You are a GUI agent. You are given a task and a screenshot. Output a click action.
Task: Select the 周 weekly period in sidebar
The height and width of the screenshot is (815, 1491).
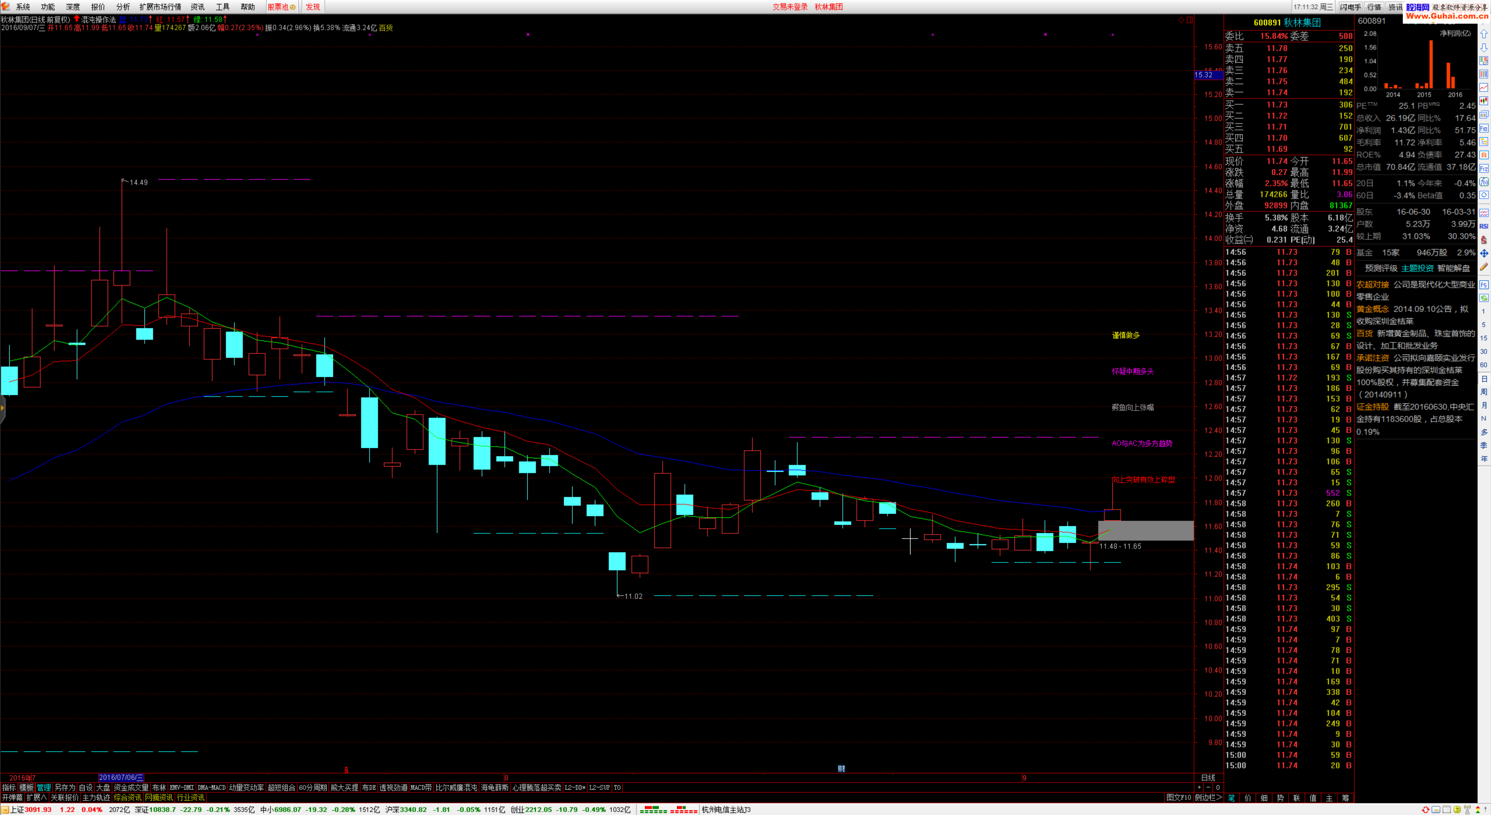[1484, 392]
